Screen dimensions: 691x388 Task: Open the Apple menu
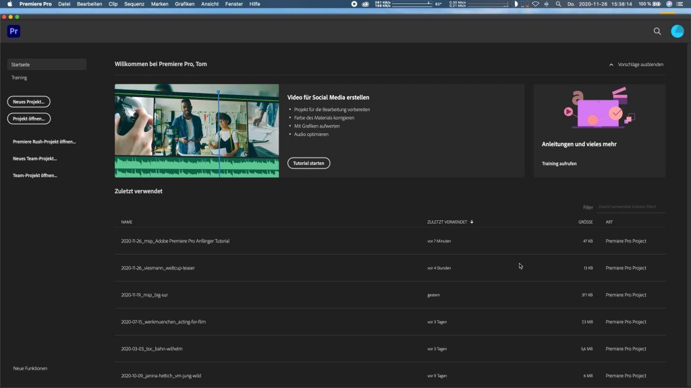[x=9, y=4]
